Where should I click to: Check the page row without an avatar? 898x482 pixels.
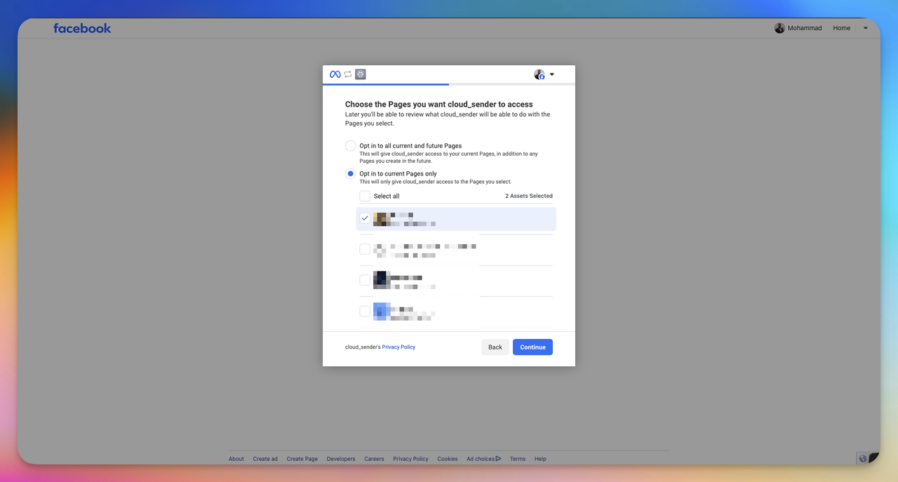pos(365,249)
